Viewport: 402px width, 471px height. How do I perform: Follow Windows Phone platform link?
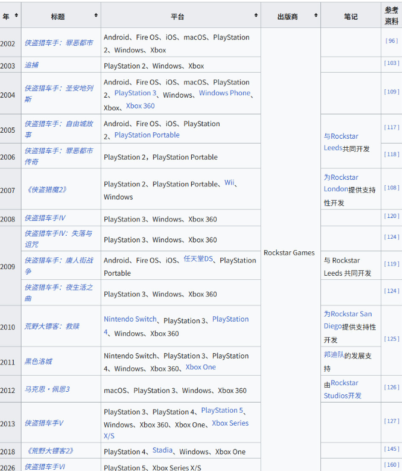[225, 93]
